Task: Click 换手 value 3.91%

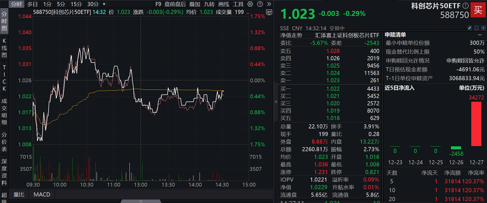Action: (x=371, y=126)
